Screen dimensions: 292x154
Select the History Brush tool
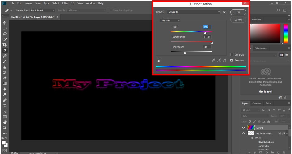click(x=4, y=73)
